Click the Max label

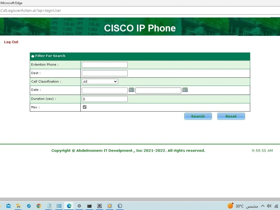(x=35, y=107)
